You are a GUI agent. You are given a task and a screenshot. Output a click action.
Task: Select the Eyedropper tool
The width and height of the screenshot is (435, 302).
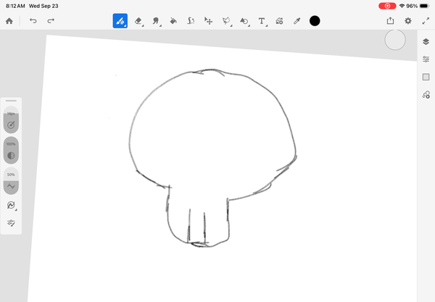(297, 21)
